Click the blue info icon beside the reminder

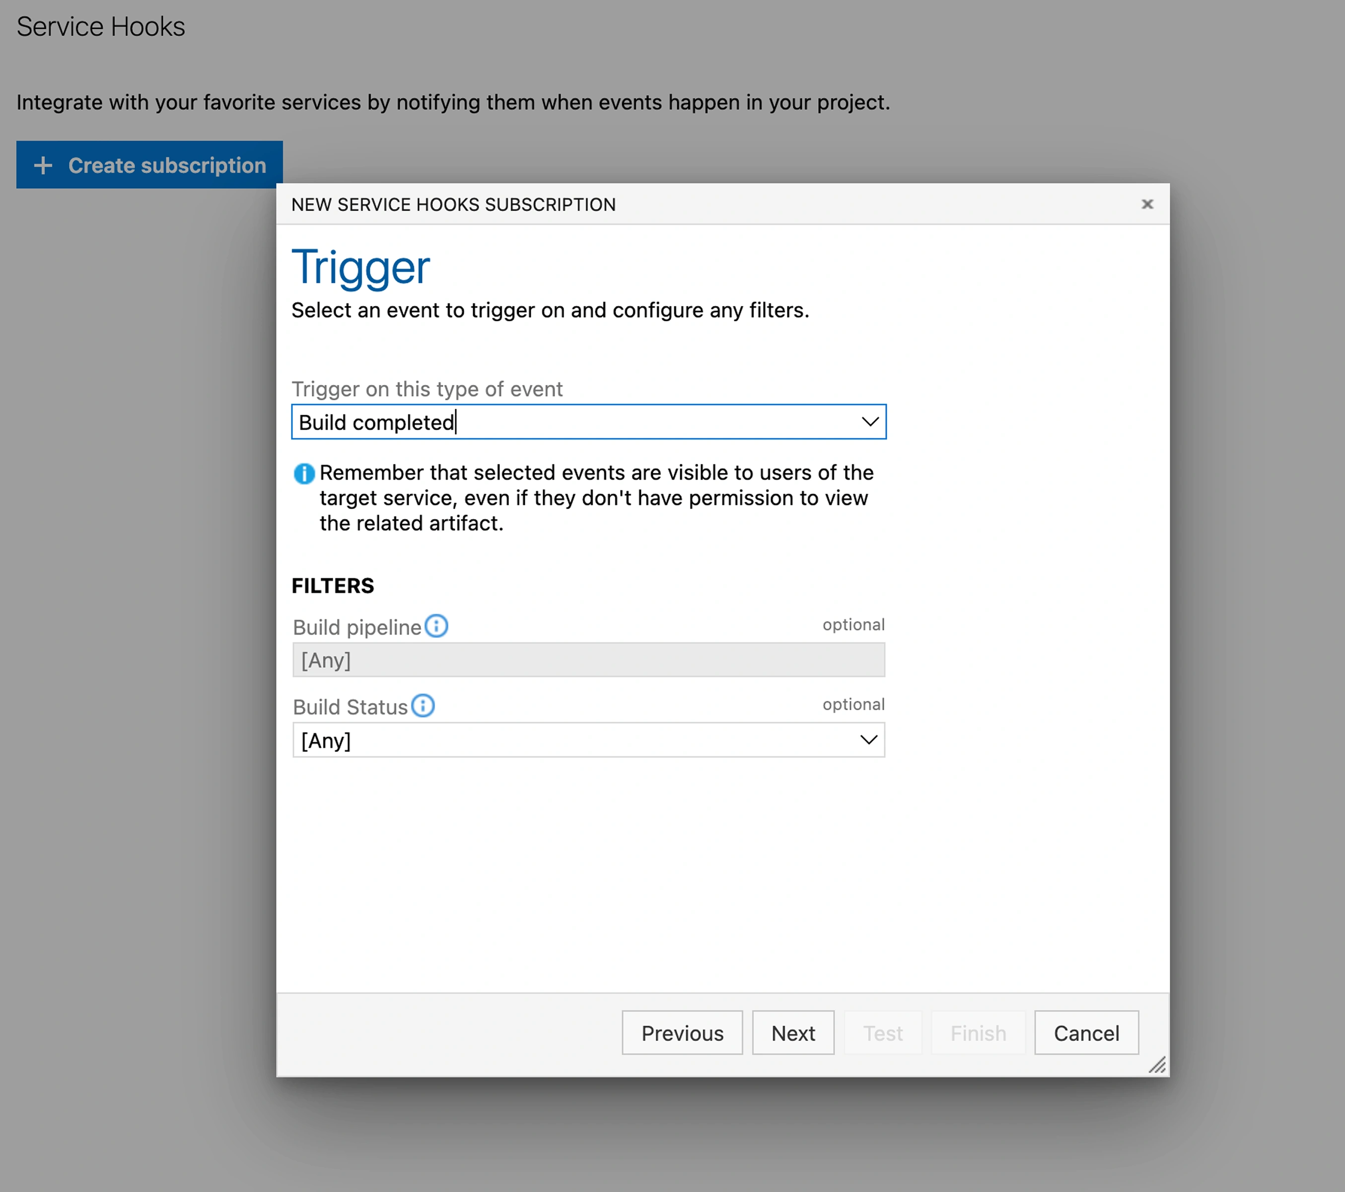click(x=304, y=473)
